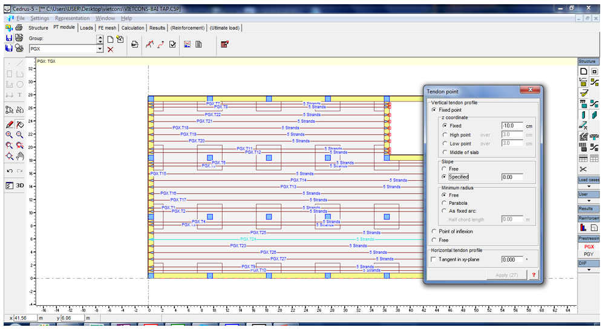The image size is (605, 330).
Task: Open the File menu
Action: (x=21, y=18)
